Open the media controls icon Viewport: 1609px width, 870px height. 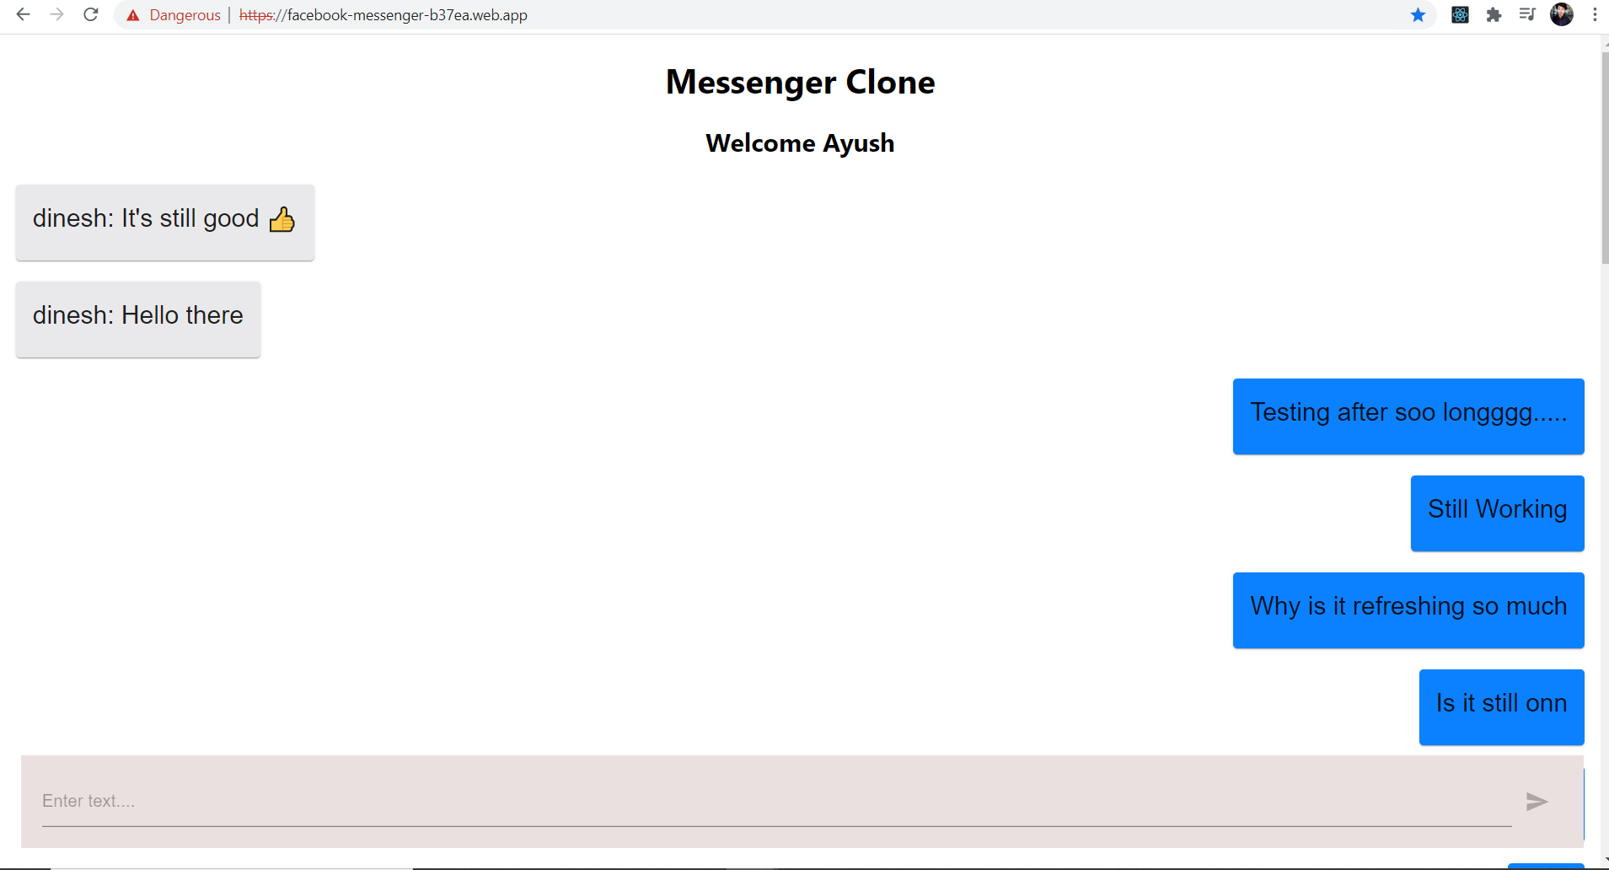(x=1526, y=14)
